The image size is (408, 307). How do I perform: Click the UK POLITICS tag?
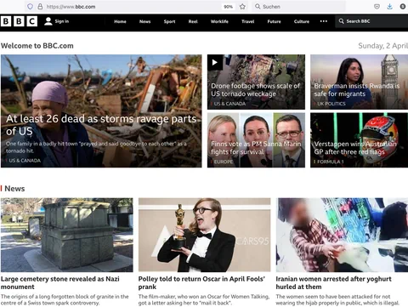(x=331, y=104)
